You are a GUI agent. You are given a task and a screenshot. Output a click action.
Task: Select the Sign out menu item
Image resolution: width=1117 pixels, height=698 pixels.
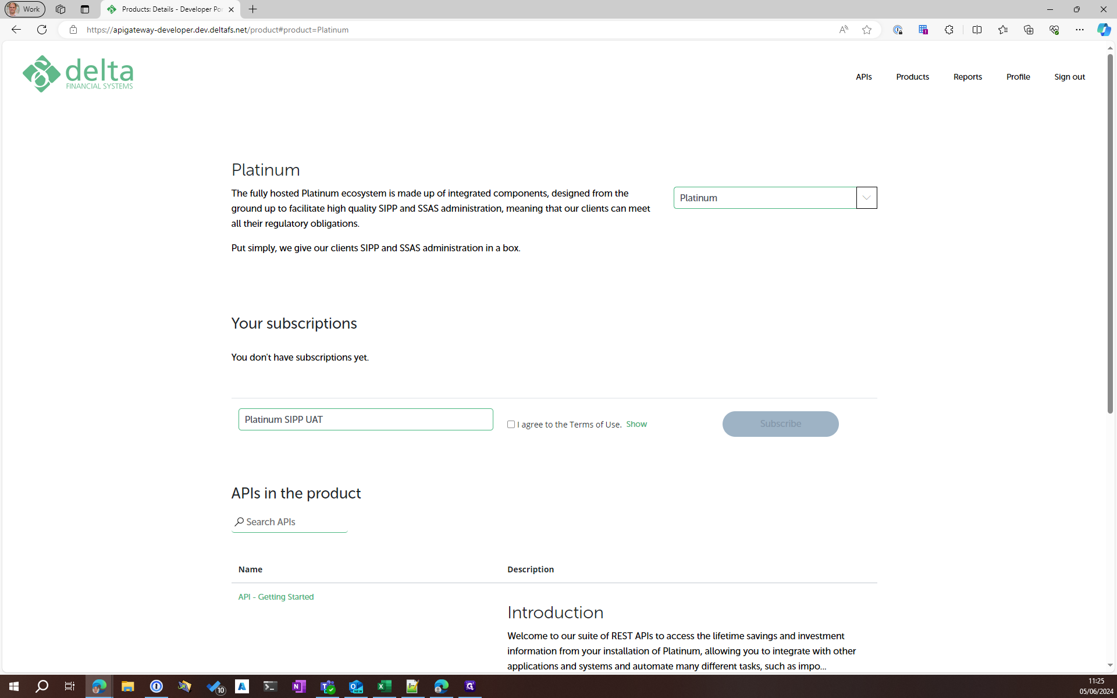1069,77
